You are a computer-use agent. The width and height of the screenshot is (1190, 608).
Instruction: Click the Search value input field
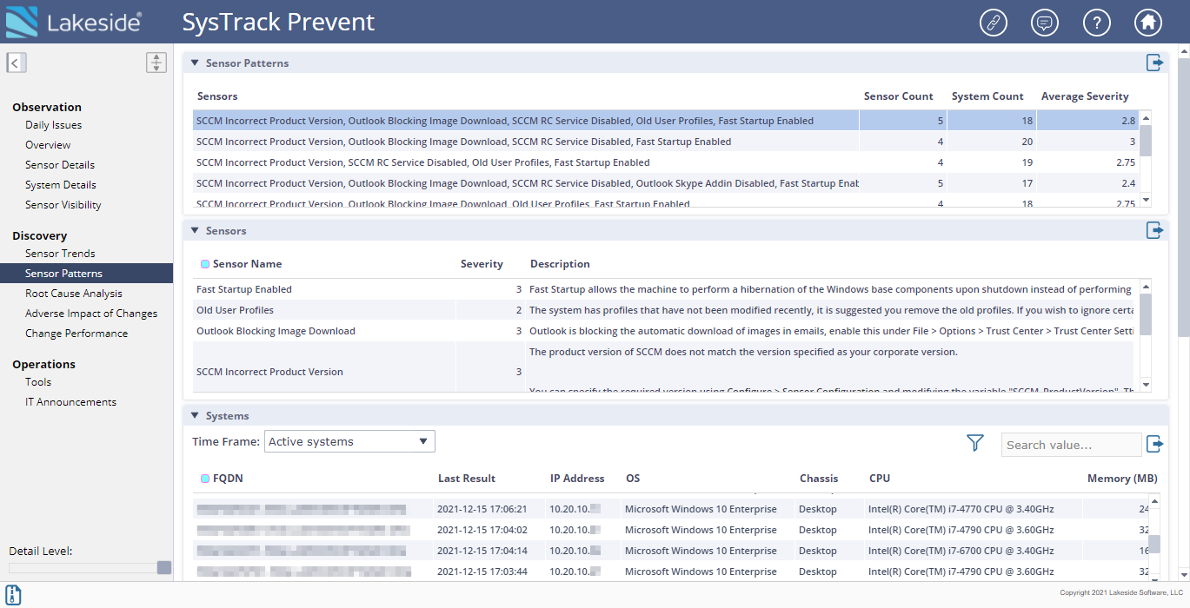(x=1071, y=445)
